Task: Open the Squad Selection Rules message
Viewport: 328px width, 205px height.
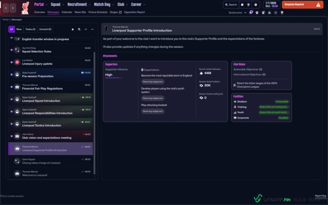Action: tap(51, 50)
